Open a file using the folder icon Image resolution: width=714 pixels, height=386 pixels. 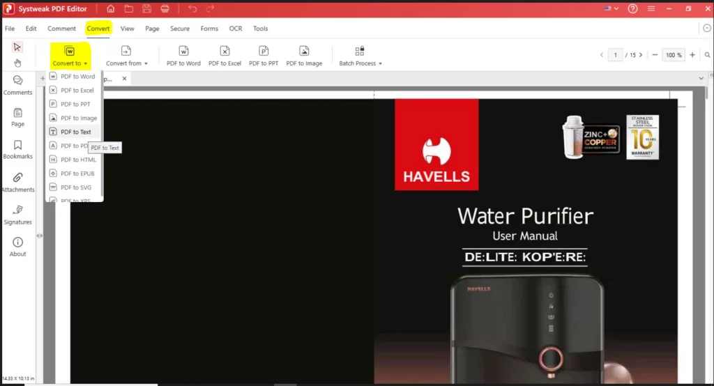tap(129, 8)
